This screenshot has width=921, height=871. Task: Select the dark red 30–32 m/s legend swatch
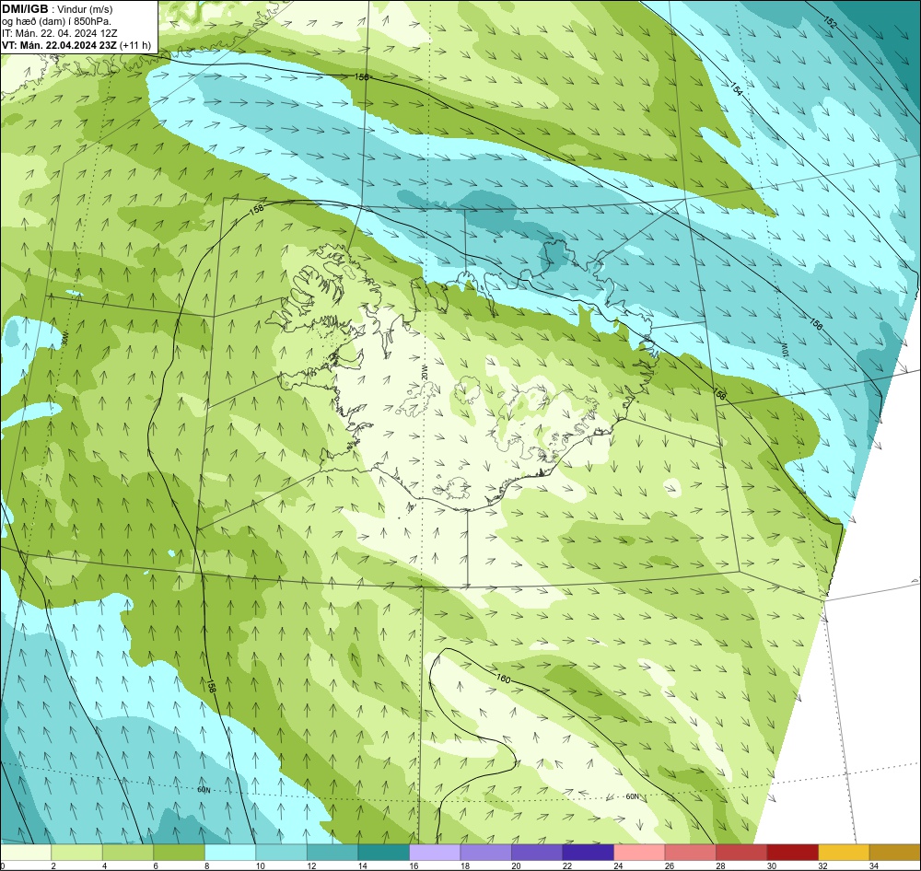(792, 852)
